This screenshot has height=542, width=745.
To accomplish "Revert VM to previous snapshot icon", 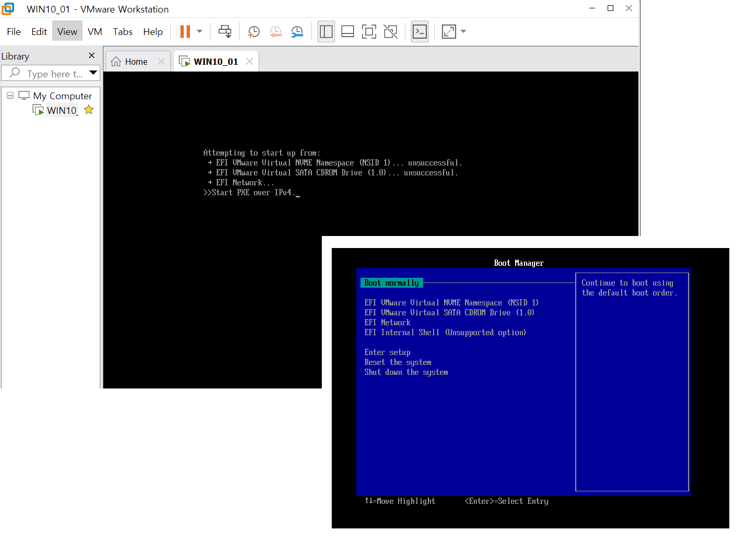I will [x=276, y=32].
